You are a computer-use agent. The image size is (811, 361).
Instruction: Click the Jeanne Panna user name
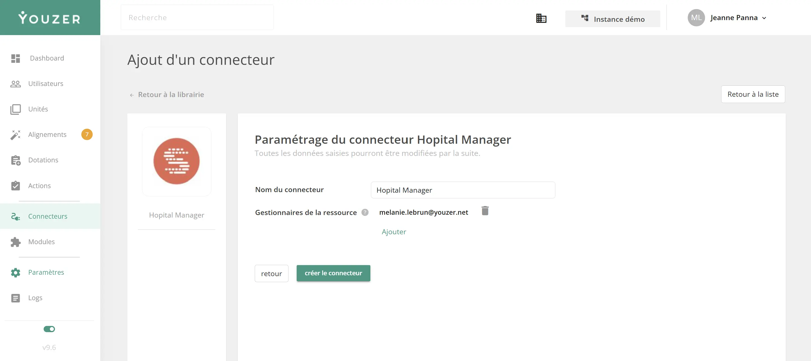click(x=734, y=18)
